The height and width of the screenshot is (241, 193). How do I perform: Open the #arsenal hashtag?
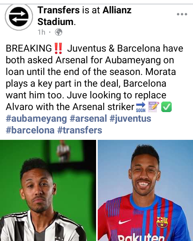[88, 118]
